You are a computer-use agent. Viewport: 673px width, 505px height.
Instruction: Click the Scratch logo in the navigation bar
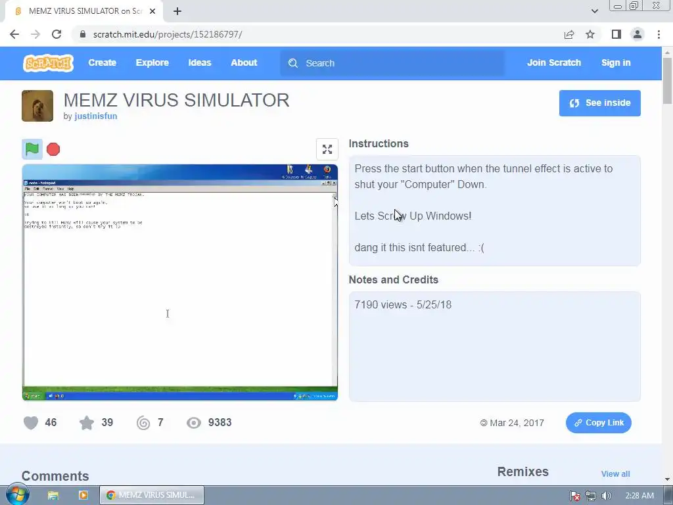pos(48,62)
